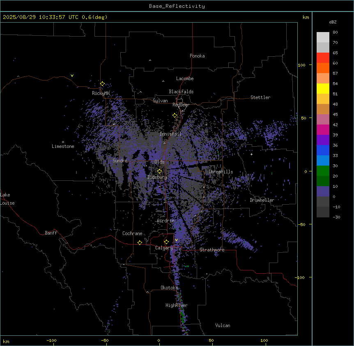
Task: Click the Base_Reflectivity title
Action: [x=177, y=6]
